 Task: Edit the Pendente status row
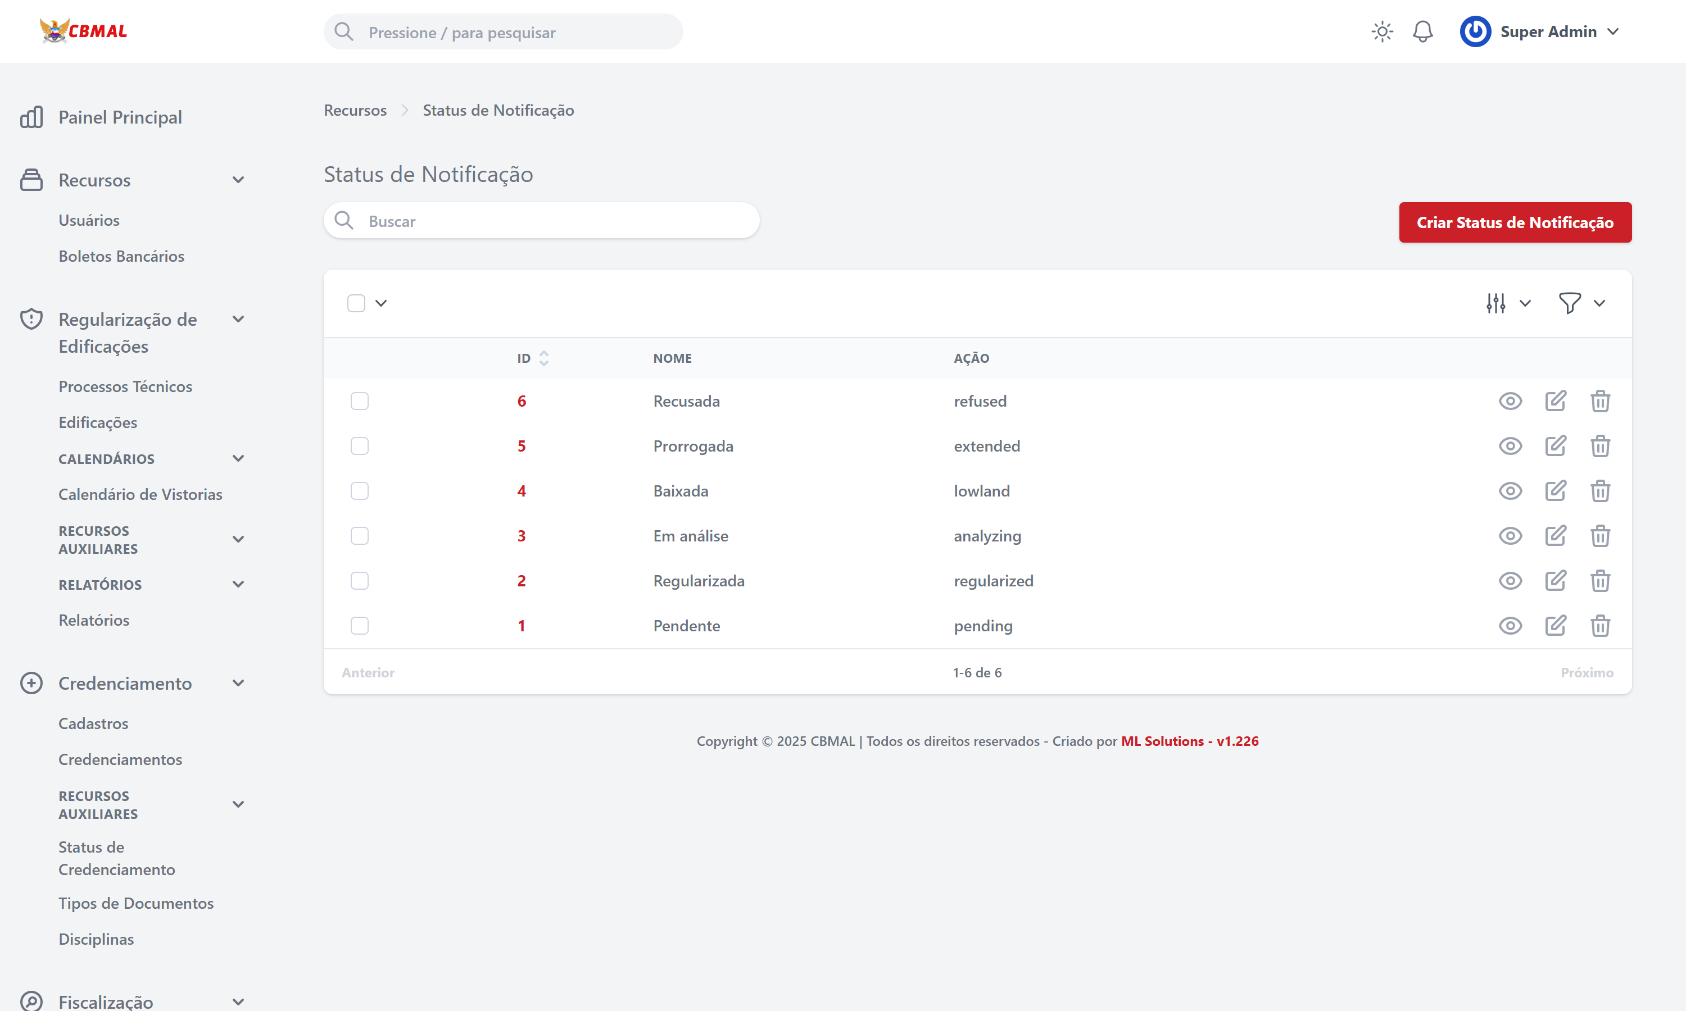(x=1556, y=625)
